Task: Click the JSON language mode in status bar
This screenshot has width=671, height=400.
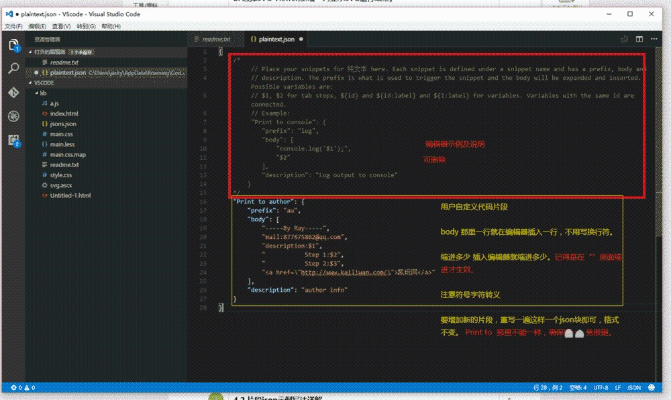Action: coord(633,388)
